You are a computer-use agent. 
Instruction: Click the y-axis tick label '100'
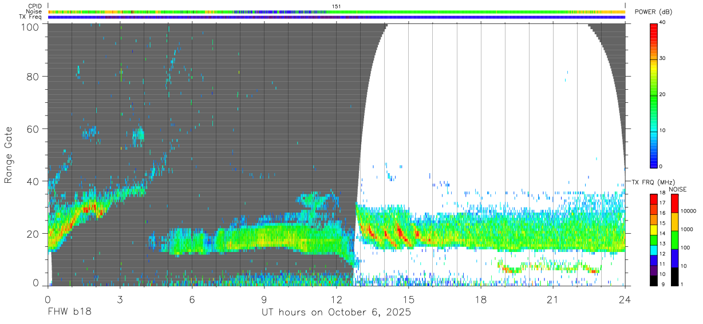[31, 27]
